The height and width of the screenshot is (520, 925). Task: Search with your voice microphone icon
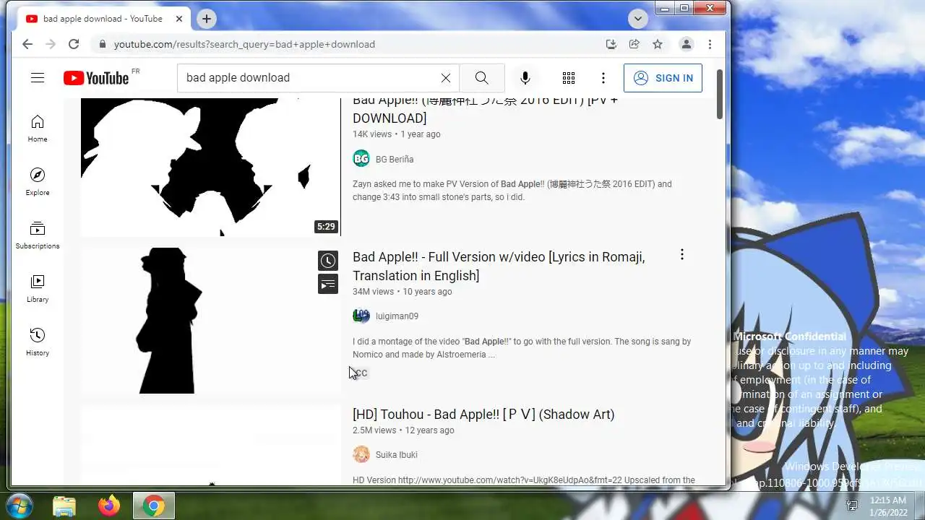tap(525, 78)
